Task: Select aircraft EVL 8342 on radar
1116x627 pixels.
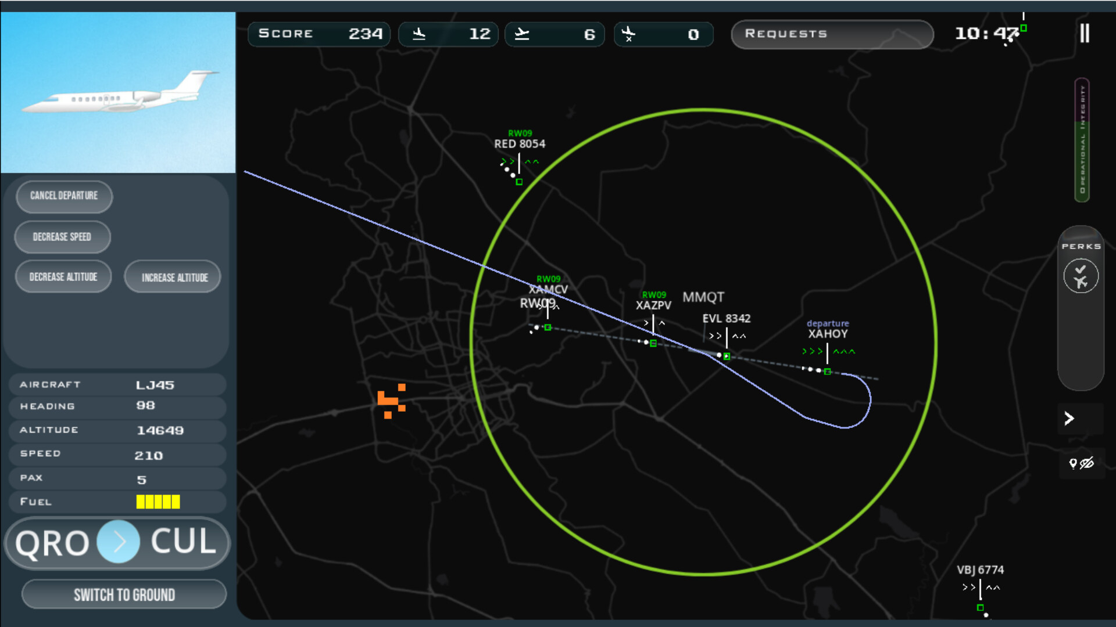Action: tap(727, 356)
